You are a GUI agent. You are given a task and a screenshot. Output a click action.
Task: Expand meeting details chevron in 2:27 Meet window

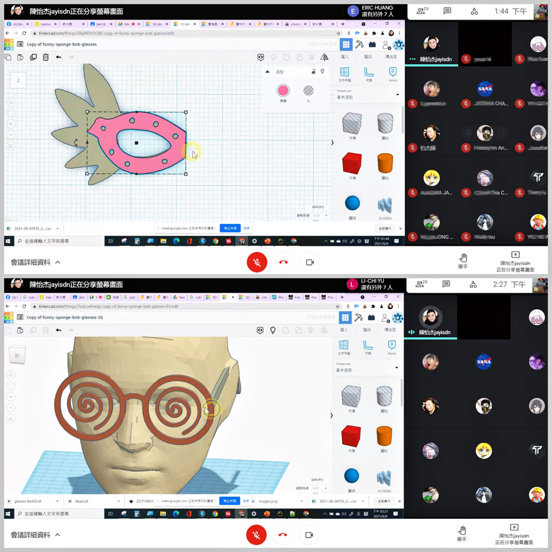58,535
